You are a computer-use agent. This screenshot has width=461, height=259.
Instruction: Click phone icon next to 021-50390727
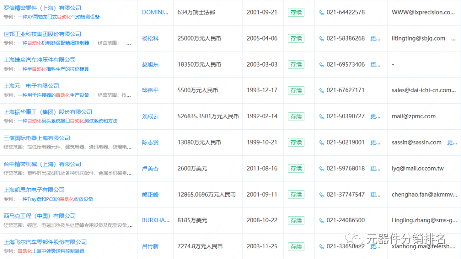(x=322, y=117)
